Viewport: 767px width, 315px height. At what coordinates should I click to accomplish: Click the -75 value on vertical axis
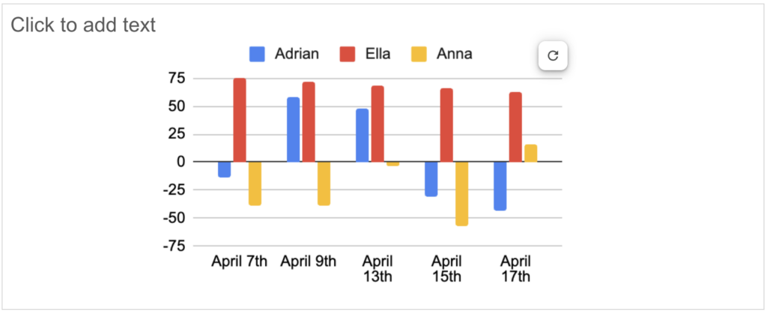pyautogui.click(x=173, y=246)
